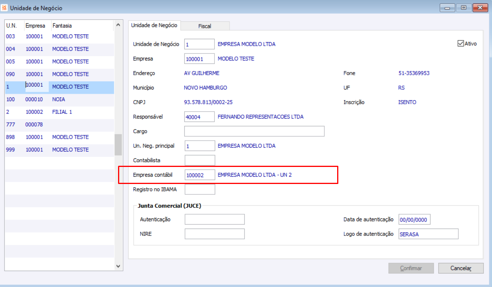Click the Cancelar button

pos(461,268)
